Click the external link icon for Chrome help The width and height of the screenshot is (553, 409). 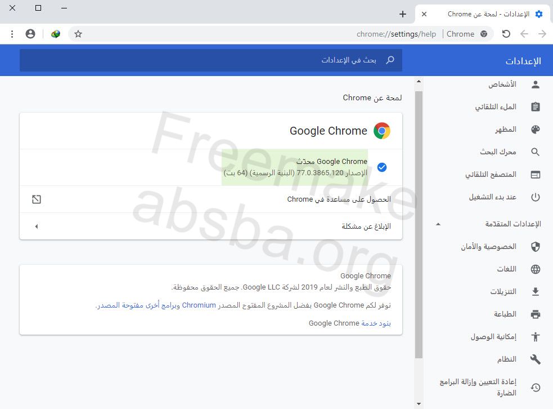(37, 199)
